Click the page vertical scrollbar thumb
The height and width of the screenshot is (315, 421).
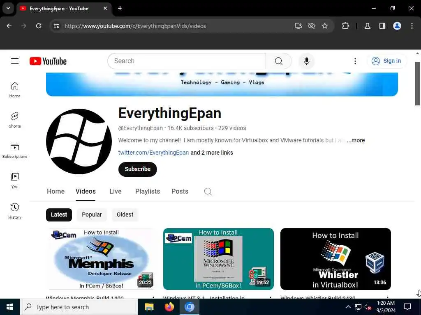pos(417,84)
